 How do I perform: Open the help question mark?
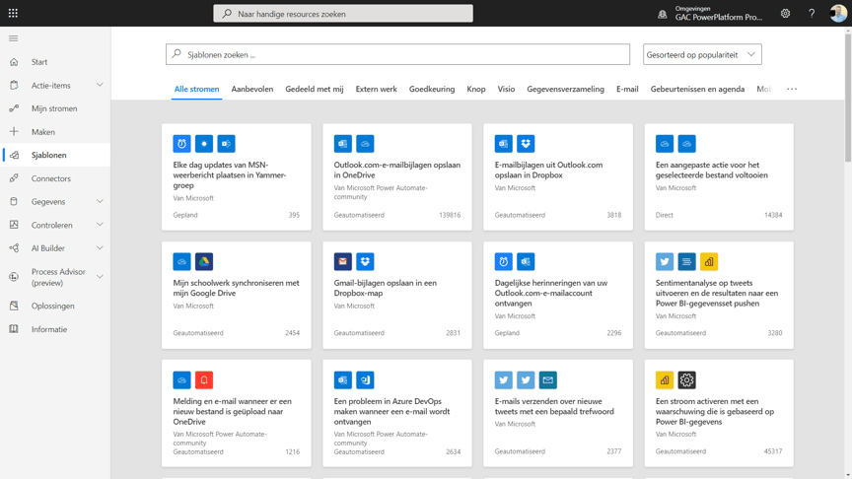[x=812, y=14]
